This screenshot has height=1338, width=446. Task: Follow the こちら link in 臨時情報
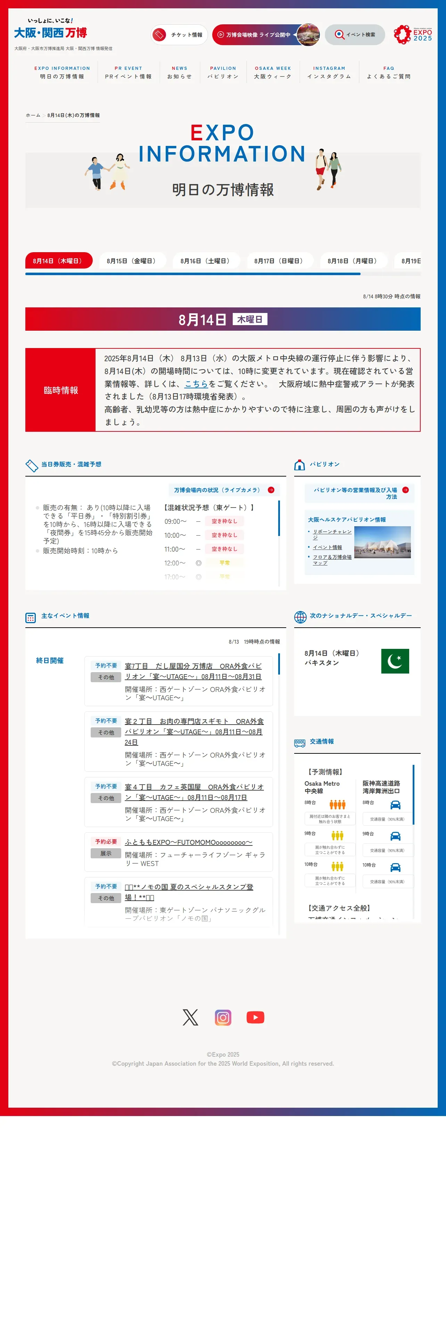196,384
